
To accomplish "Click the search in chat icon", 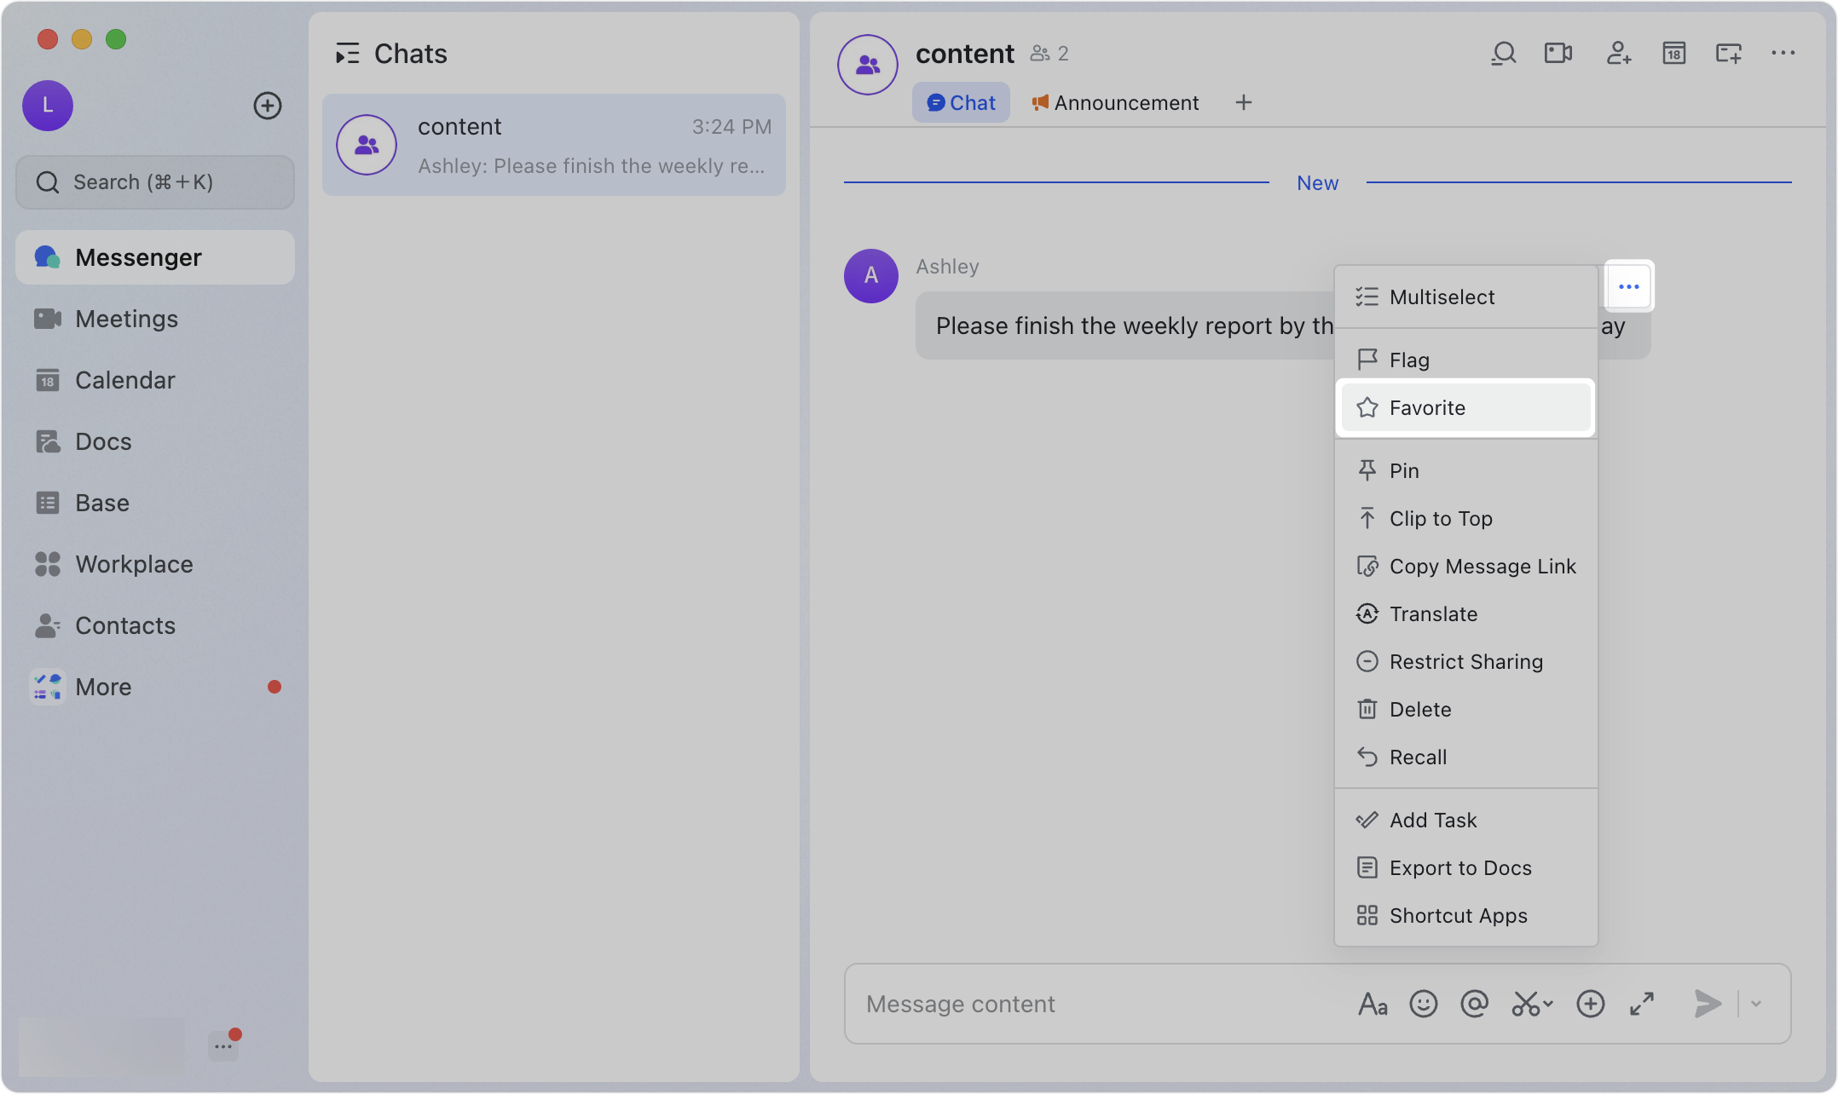I will pyautogui.click(x=1503, y=54).
